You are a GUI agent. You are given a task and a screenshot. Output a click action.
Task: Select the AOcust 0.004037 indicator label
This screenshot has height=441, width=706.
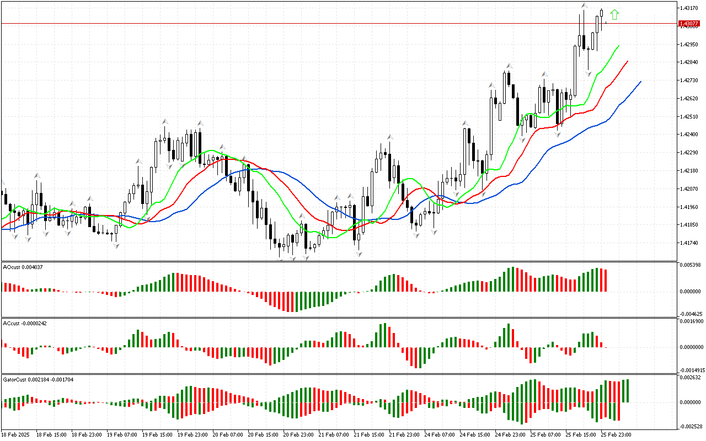(23, 267)
